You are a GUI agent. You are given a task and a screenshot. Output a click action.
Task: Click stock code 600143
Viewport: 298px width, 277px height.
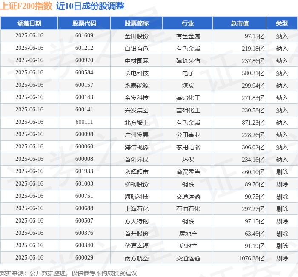pyautogui.click(x=84, y=97)
